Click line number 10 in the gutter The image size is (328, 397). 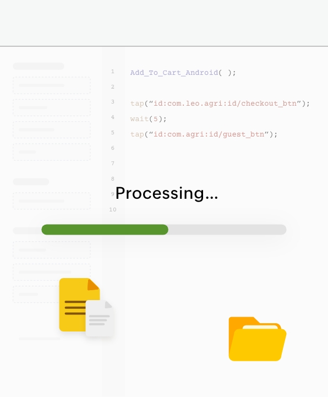[x=113, y=210]
